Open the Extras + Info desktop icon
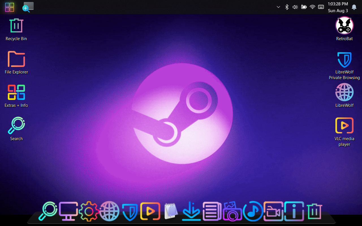 [x=16, y=93]
